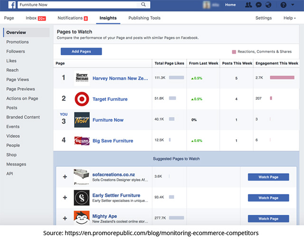Click the plus icon beside Early Settler Furniture
Screen dimensions: 304x240
click(x=65, y=198)
